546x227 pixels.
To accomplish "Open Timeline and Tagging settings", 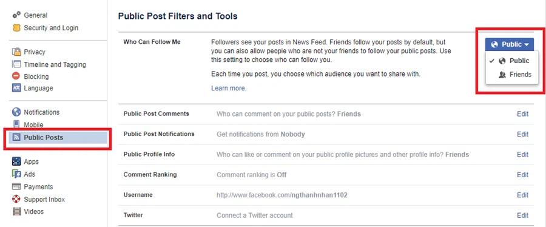I will 49,64.
